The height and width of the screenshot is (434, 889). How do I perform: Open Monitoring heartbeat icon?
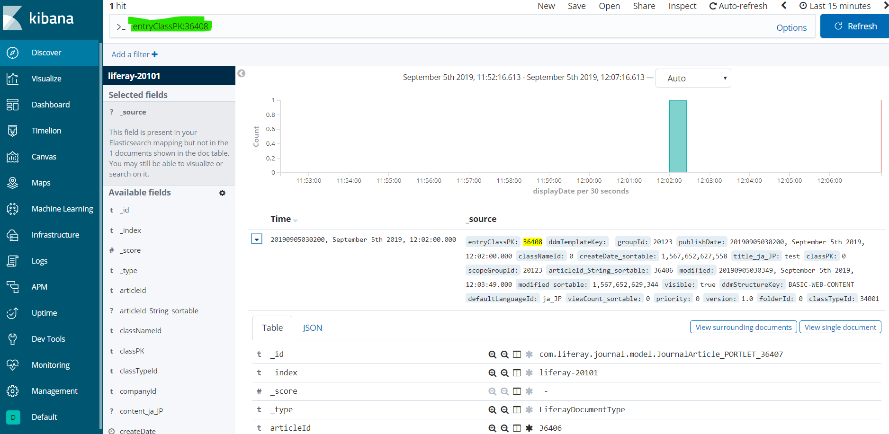tap(13, 365)
